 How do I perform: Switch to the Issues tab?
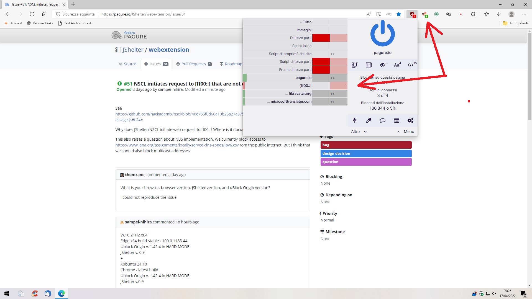pos(156,64)
